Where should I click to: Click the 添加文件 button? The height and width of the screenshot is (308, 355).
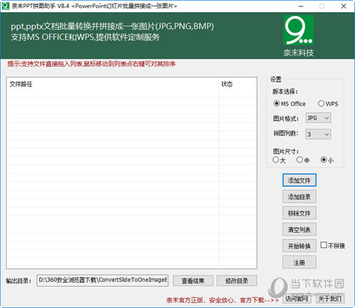300,181
